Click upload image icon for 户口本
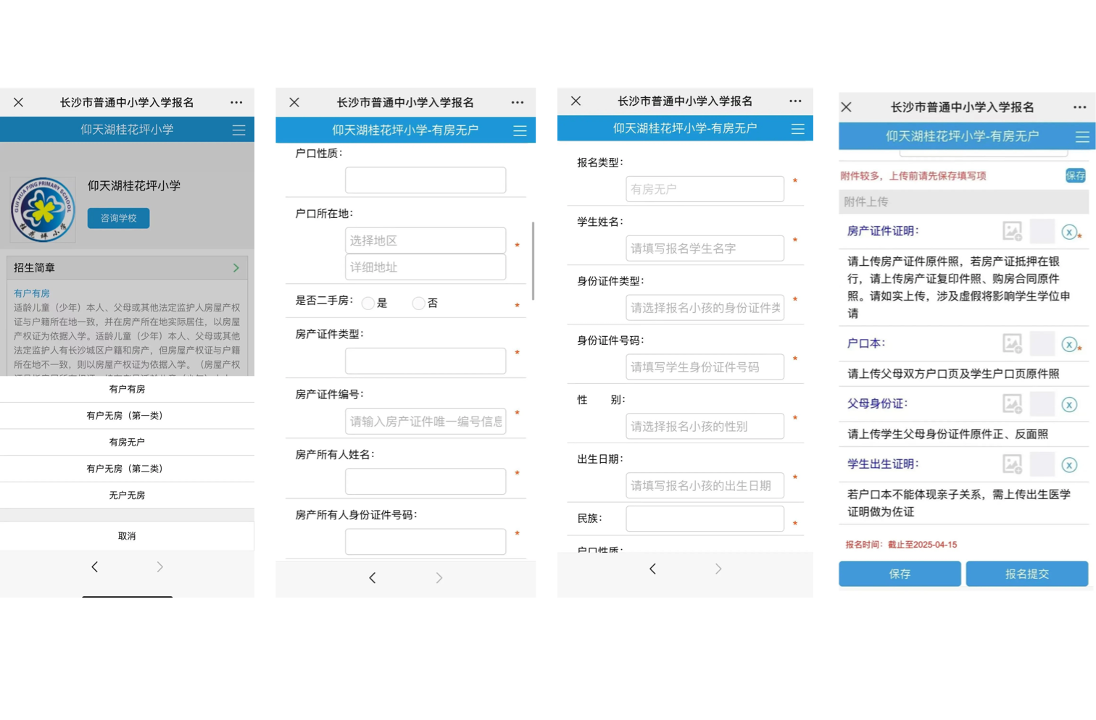The height and width of the screenshot is (720, 1096). (x=1012, y=343)
